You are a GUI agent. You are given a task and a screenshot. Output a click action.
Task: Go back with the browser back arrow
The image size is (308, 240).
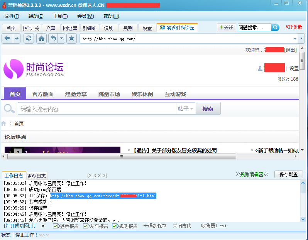tap(7, 38)
